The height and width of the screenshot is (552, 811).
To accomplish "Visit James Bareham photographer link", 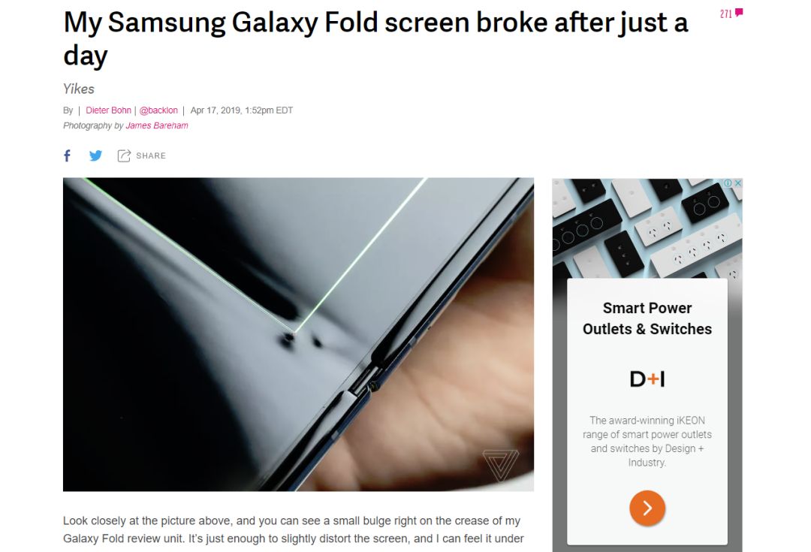I will click(157, 125).
